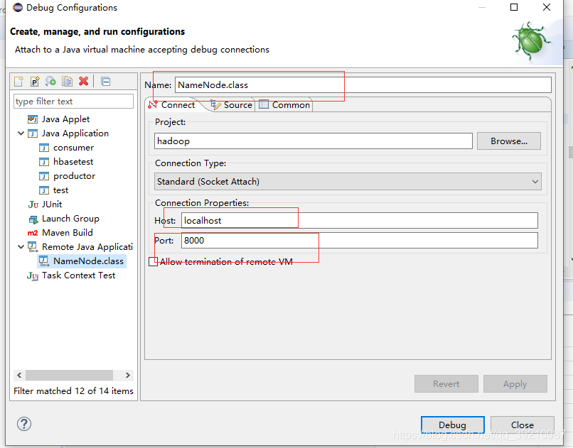Switch to the Source tab
This screenshot has width=573, height=448.
point(237,105)
